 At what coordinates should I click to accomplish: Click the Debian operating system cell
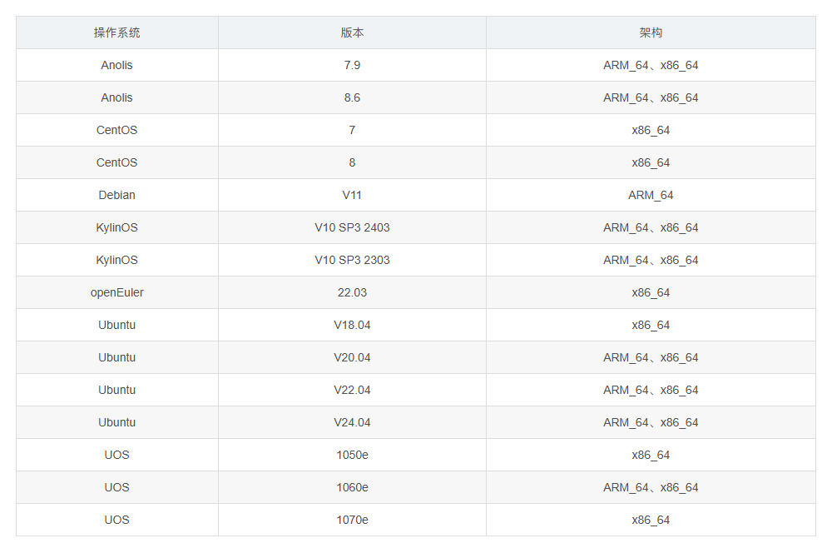117,195
